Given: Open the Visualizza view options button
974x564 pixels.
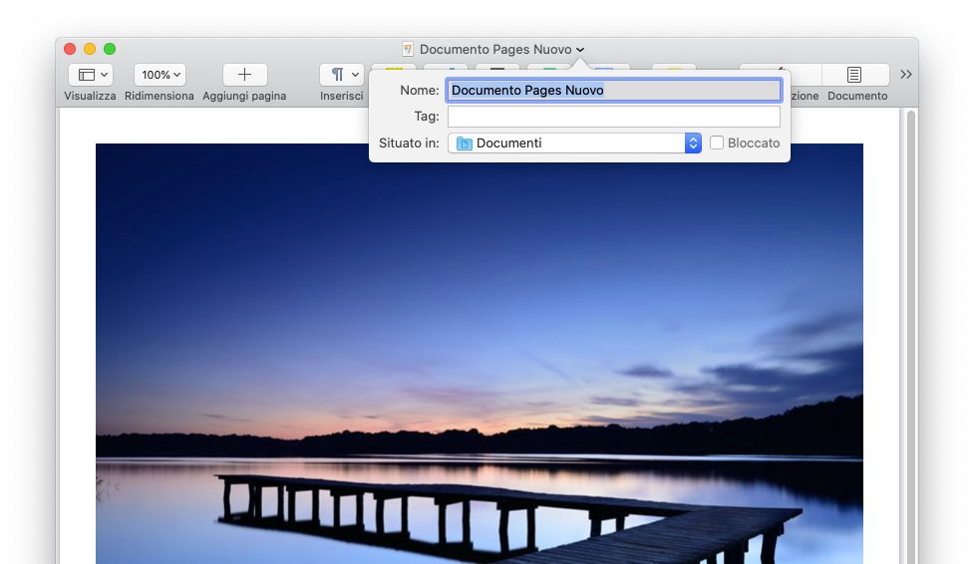Looking at the screenshot, I should click(91, 75).
